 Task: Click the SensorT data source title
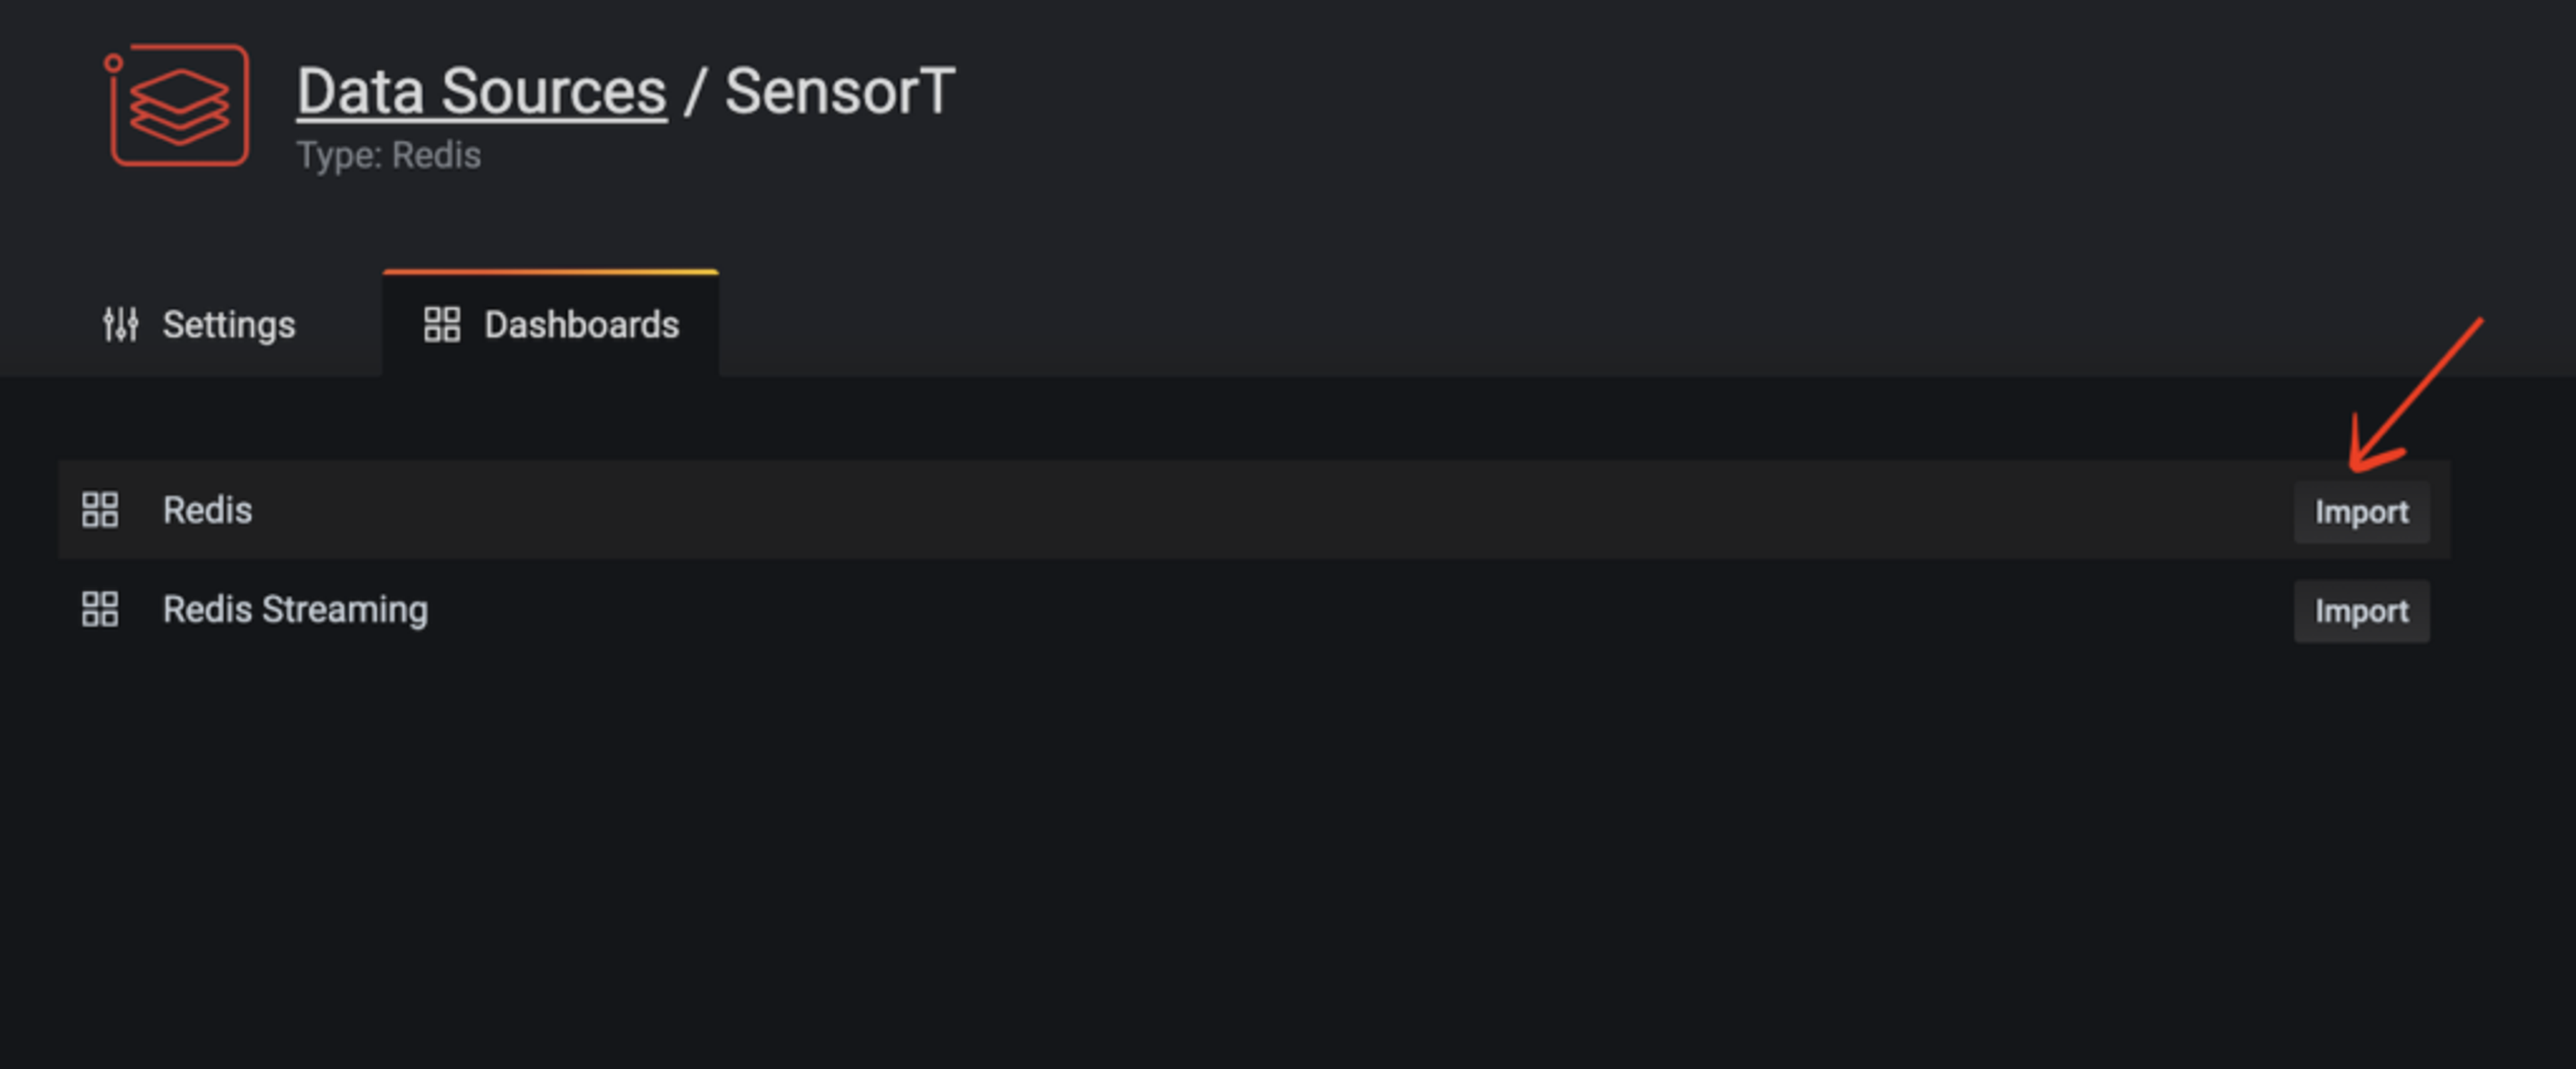coord(840,92)
